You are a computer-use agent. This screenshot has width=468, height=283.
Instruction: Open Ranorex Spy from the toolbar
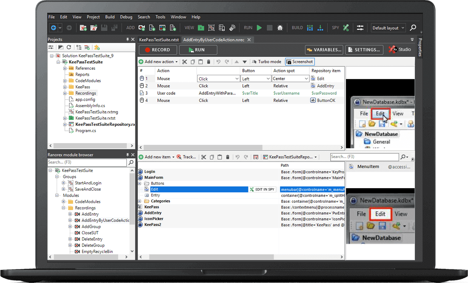[346, 28]
